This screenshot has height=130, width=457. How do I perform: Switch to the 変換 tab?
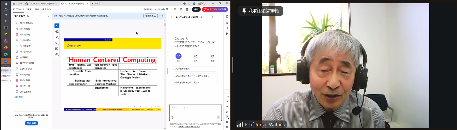37,9
